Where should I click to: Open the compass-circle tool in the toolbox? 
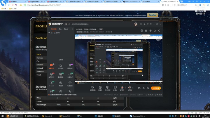click(x=61, y=84)
